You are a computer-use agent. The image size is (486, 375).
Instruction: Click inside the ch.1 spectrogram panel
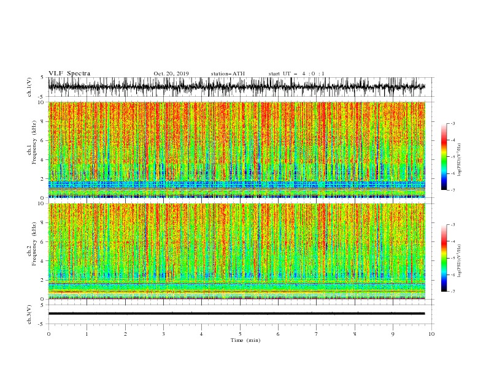coord(236,150)
